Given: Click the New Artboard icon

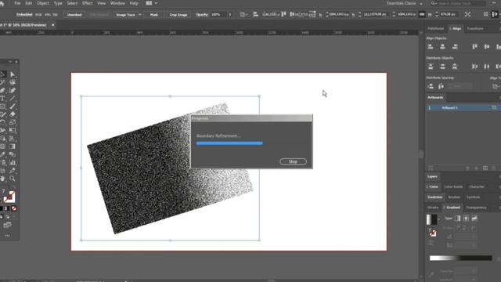Looking at the screenshot, I should pos(485,168).
